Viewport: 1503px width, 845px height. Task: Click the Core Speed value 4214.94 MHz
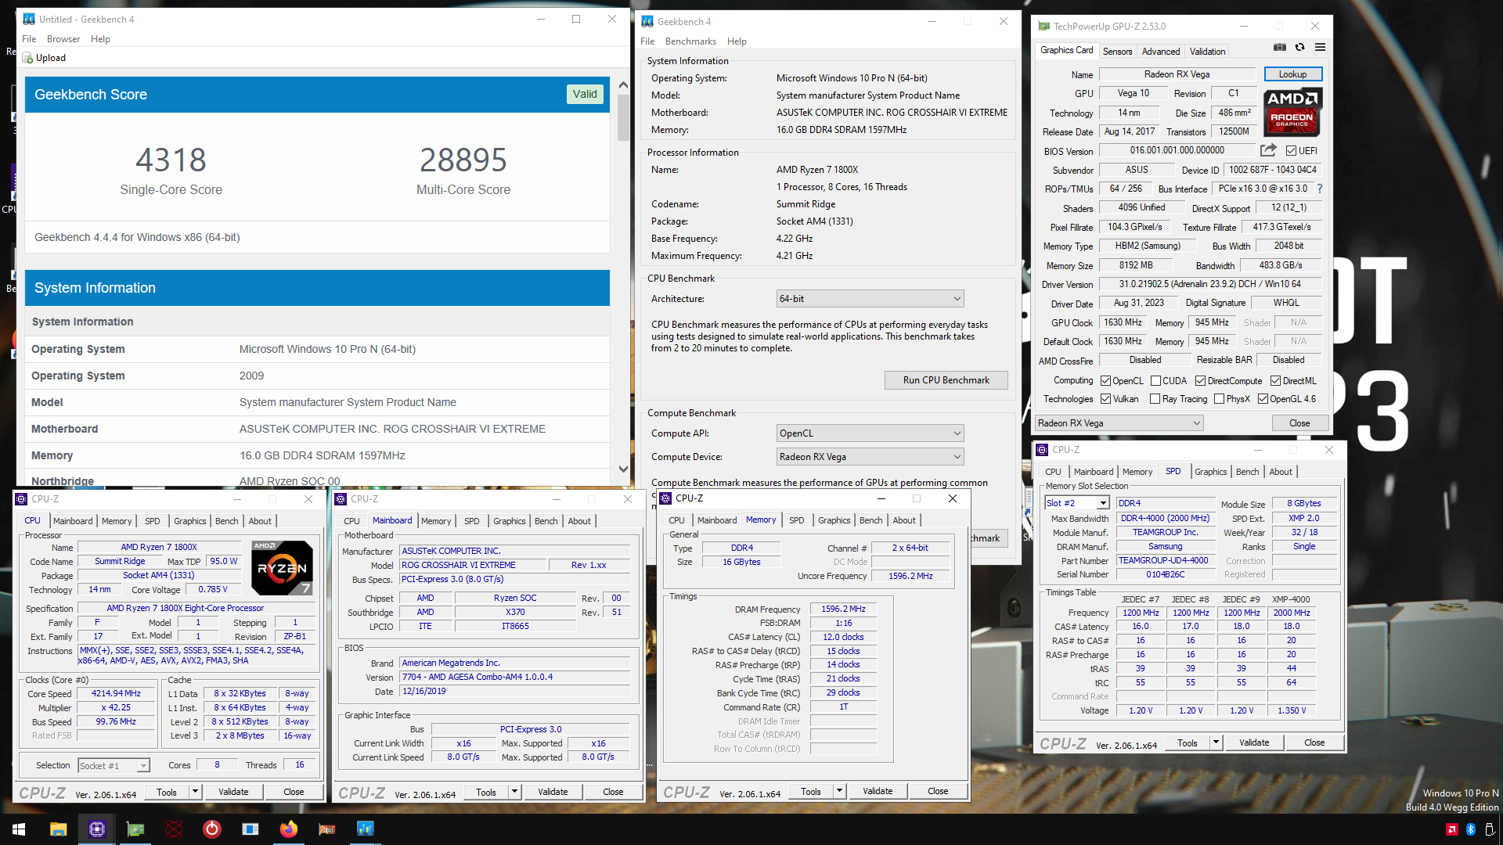[116, 694]
